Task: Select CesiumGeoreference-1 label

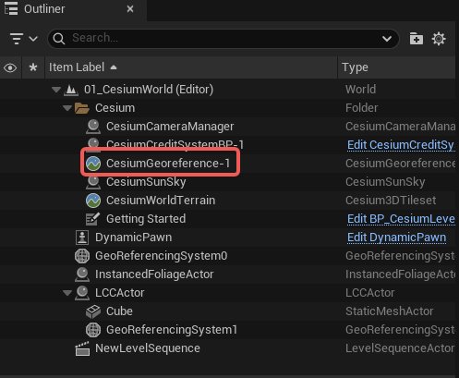Action: tap(168, 164)
